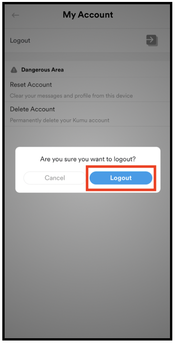Click dimmed background below the dialog
175x344 pixels.
click(x=87, y=263)
